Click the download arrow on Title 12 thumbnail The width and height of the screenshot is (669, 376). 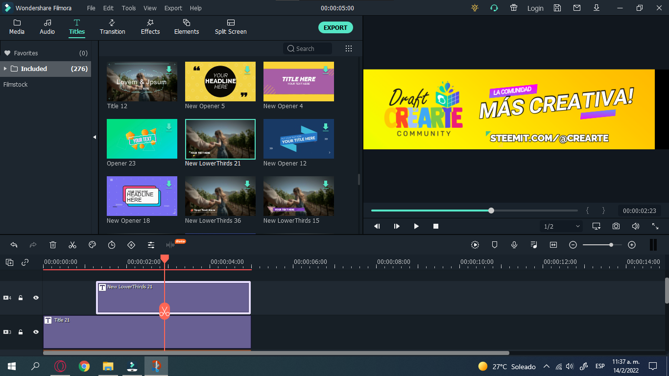(x=169, y=70)
